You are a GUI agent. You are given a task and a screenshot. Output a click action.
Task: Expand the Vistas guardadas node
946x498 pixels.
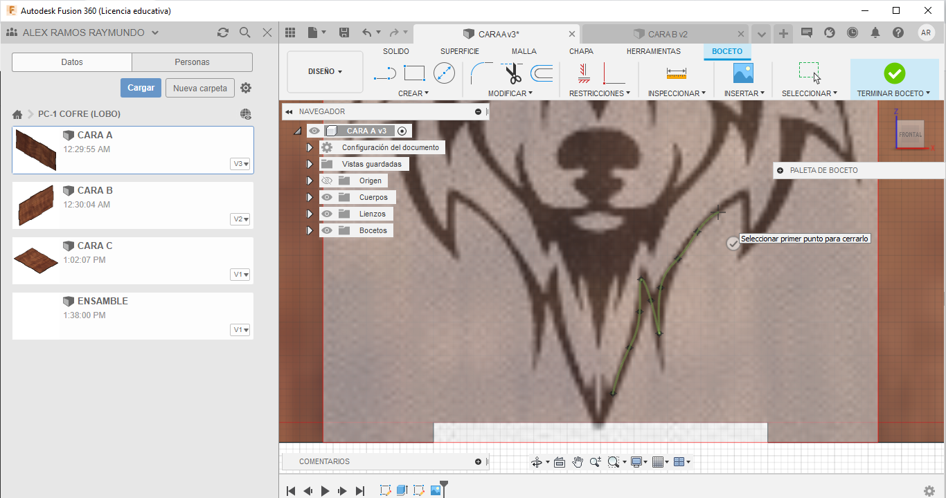click(310, 164)
